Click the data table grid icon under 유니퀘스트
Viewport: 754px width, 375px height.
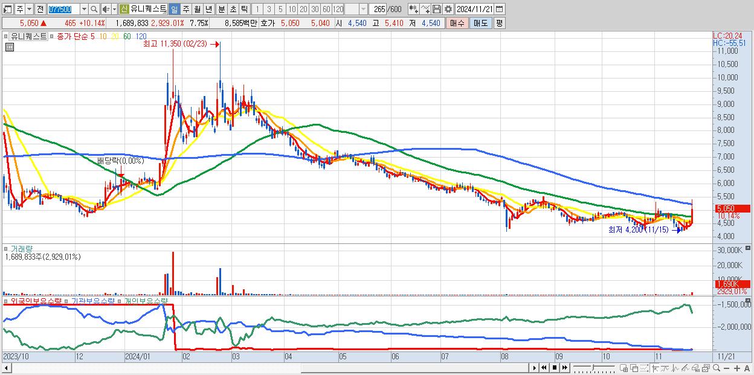pos(9,47)
